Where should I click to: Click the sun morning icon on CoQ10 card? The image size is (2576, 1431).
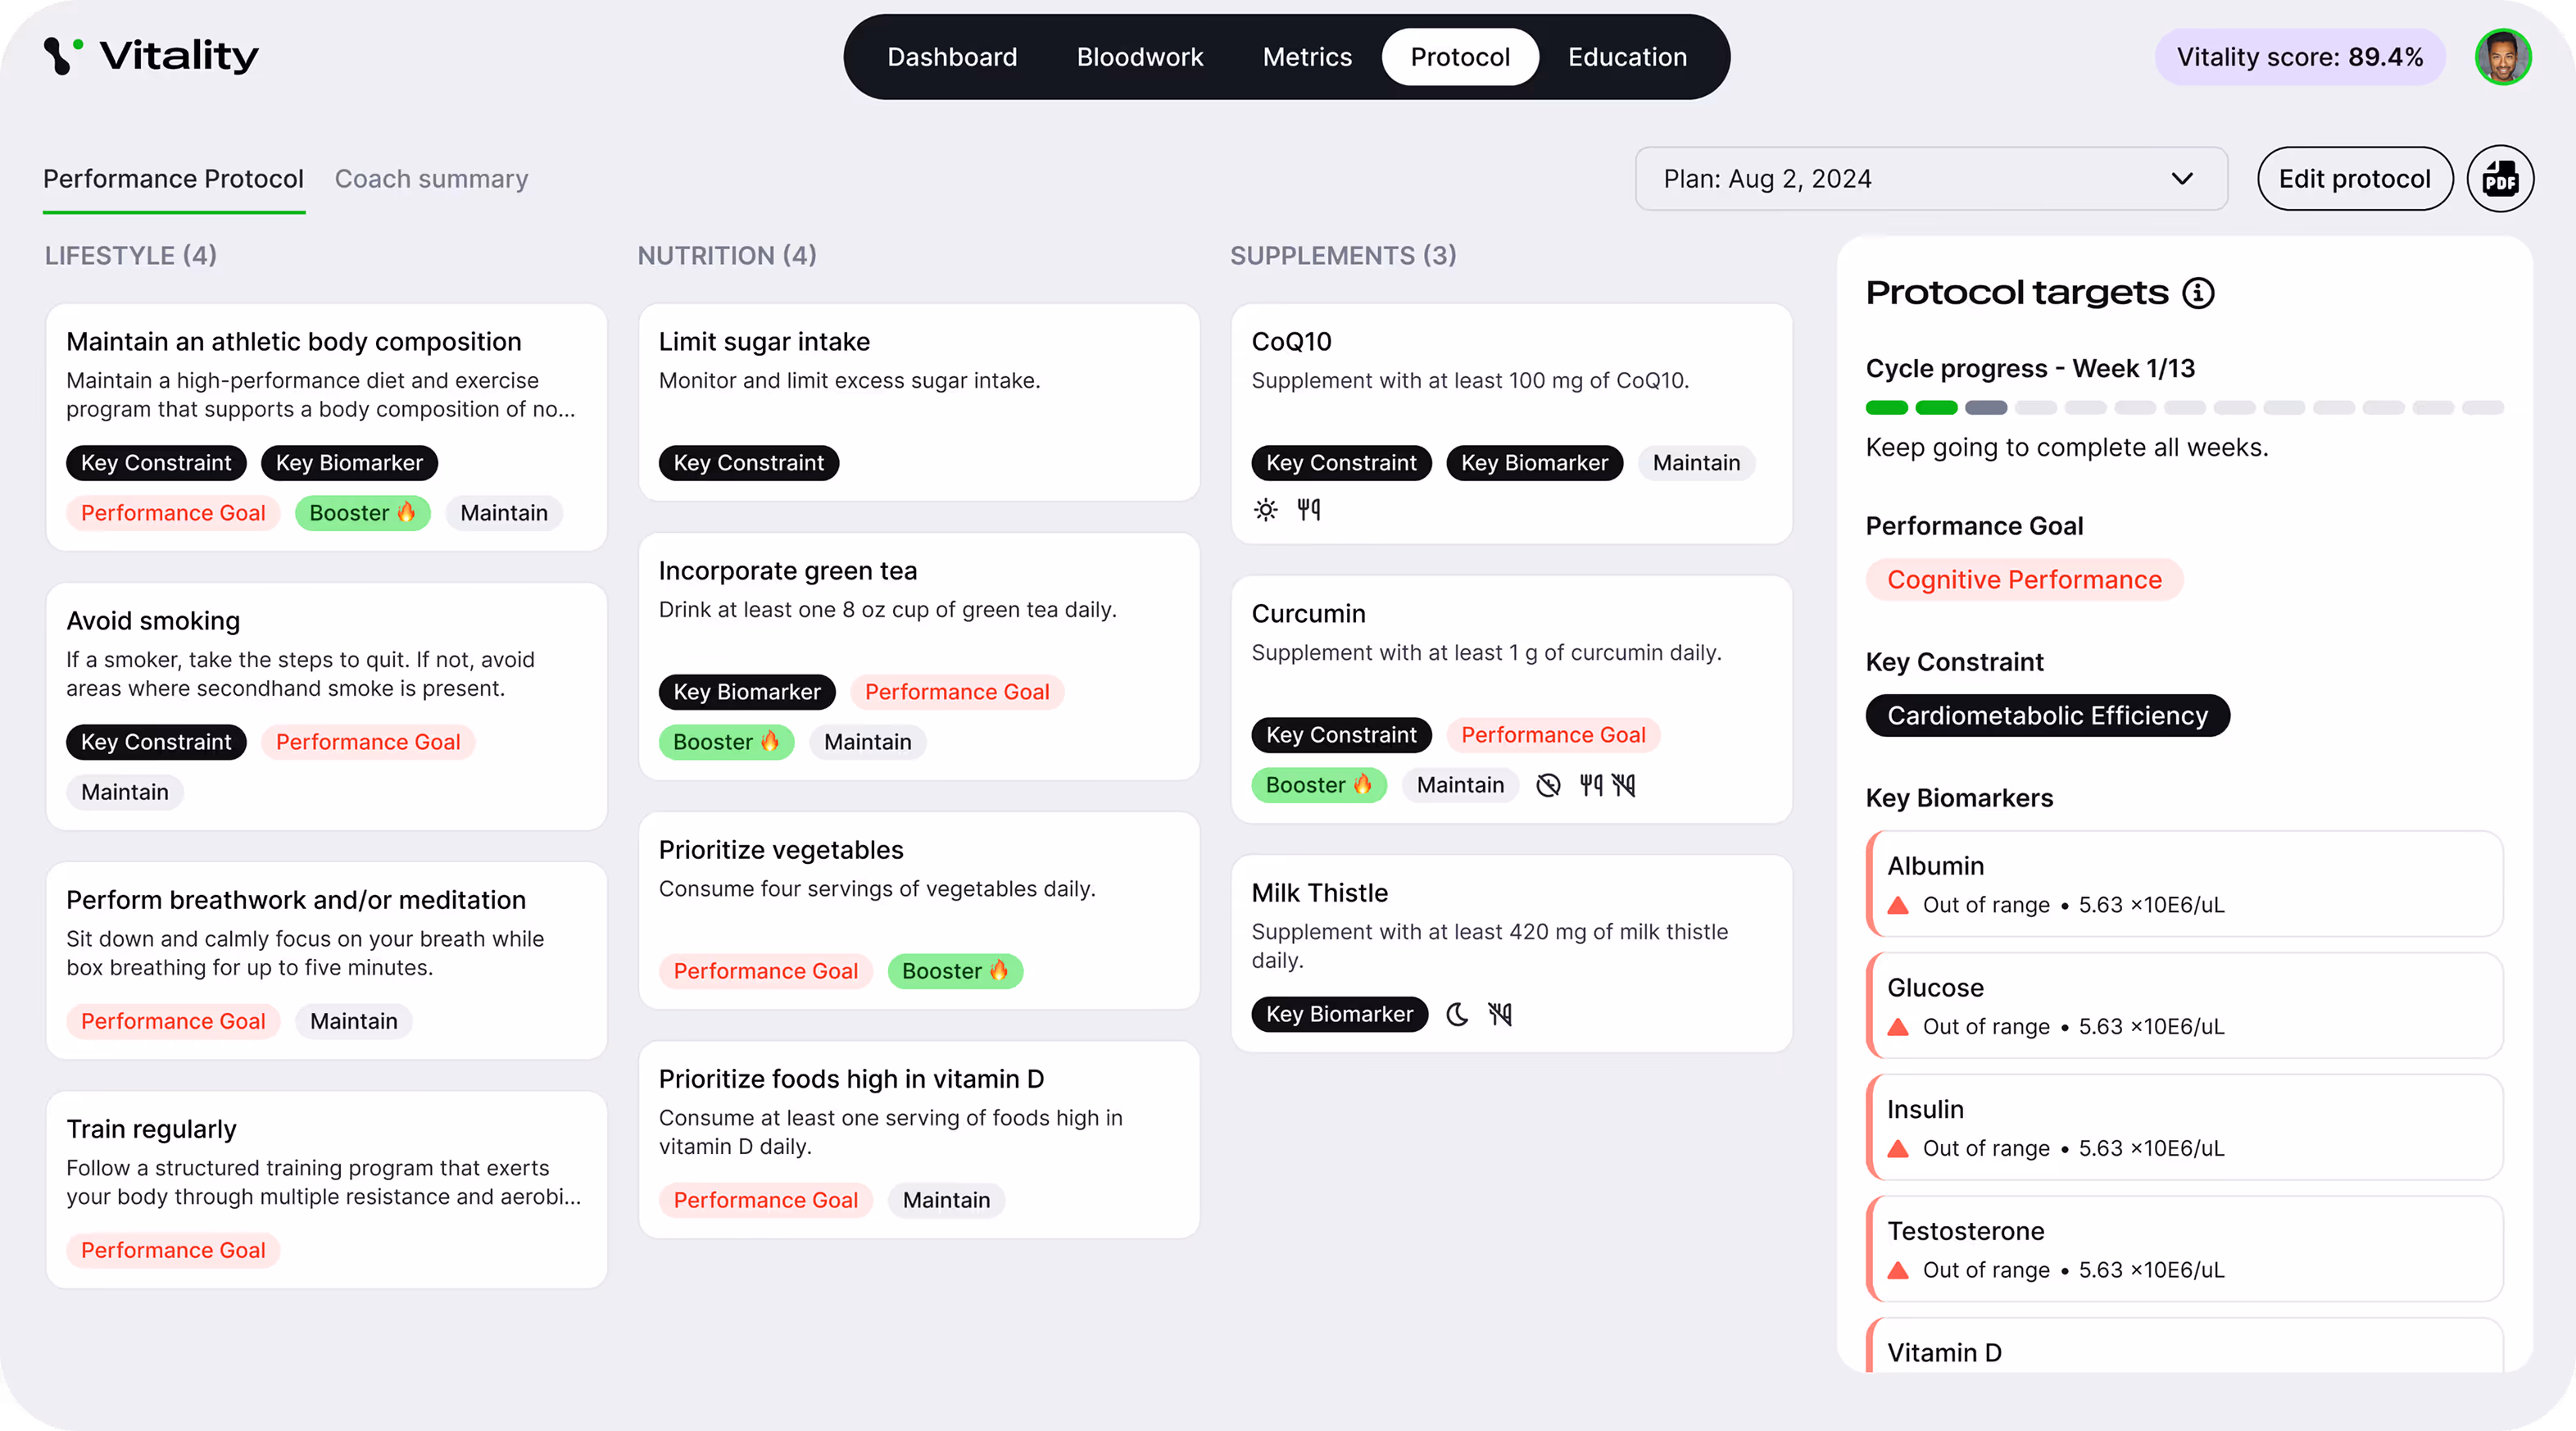click(1266, 510)
